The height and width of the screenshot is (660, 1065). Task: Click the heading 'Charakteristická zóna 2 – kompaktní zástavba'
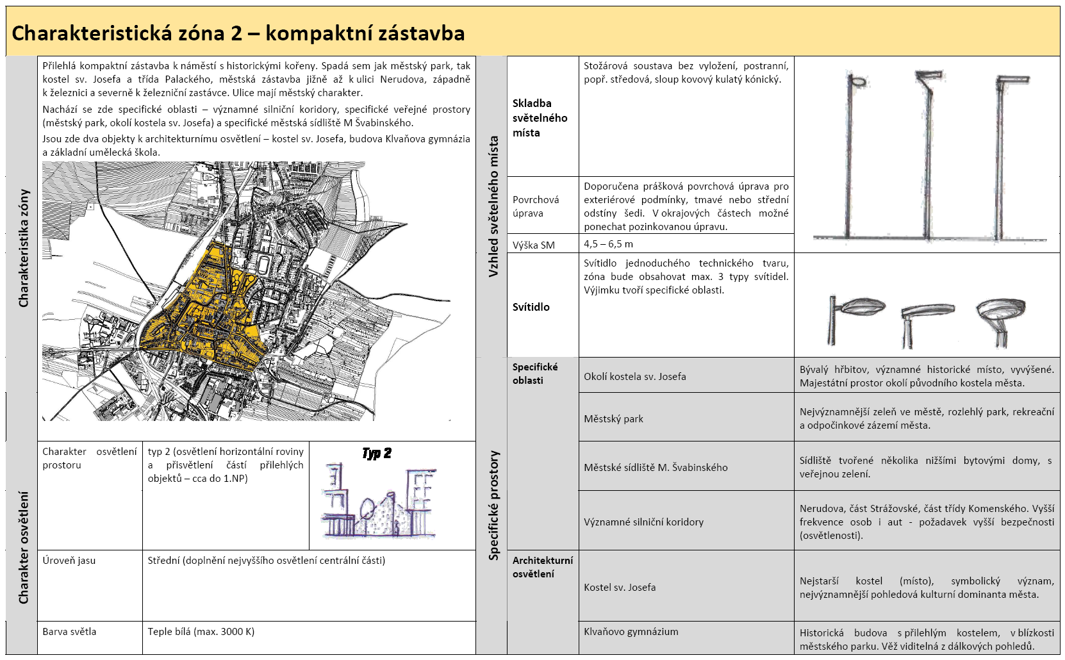238,33
